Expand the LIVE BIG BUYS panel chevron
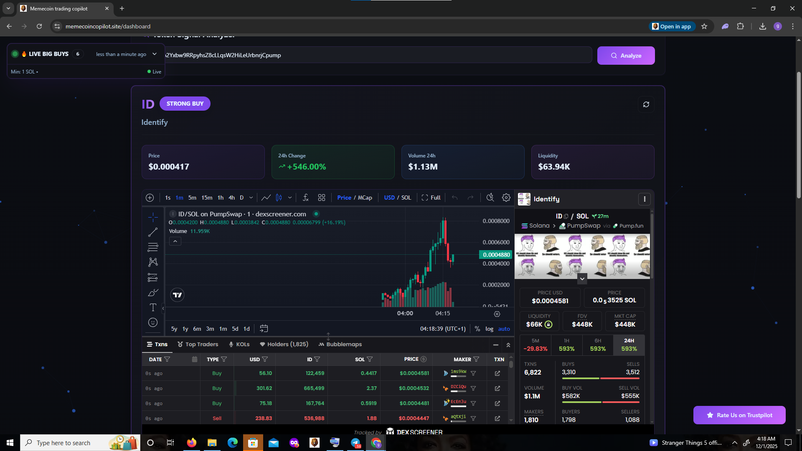This screenshot has width=802, height=451. click(x=155, y=54)
